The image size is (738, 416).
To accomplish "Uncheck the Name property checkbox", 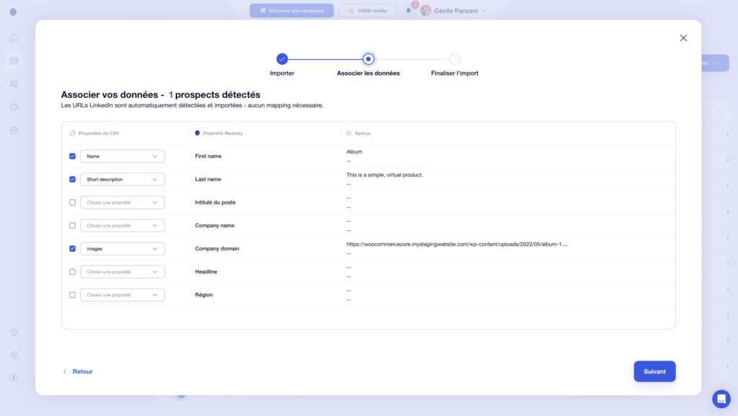I will pyautogui.click(x=73, y=156).
